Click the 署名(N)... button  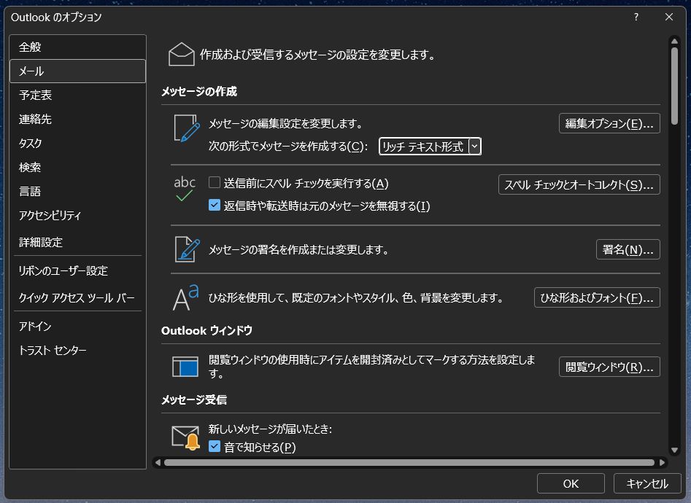[628, 249]
